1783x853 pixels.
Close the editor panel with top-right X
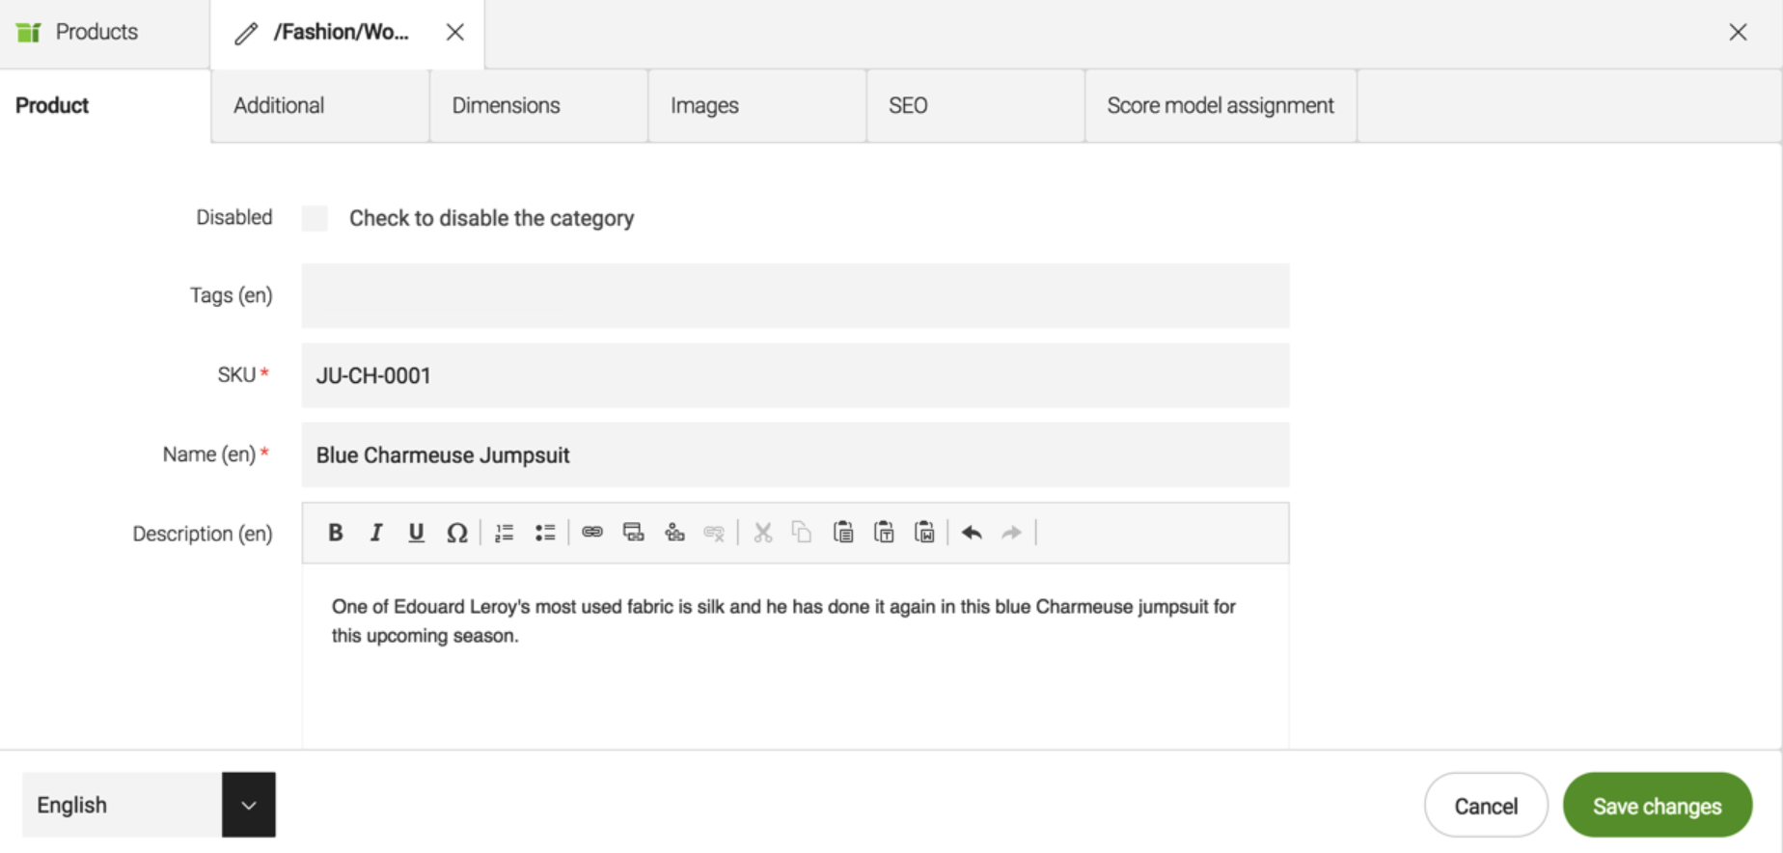[x=1738, y=33]
